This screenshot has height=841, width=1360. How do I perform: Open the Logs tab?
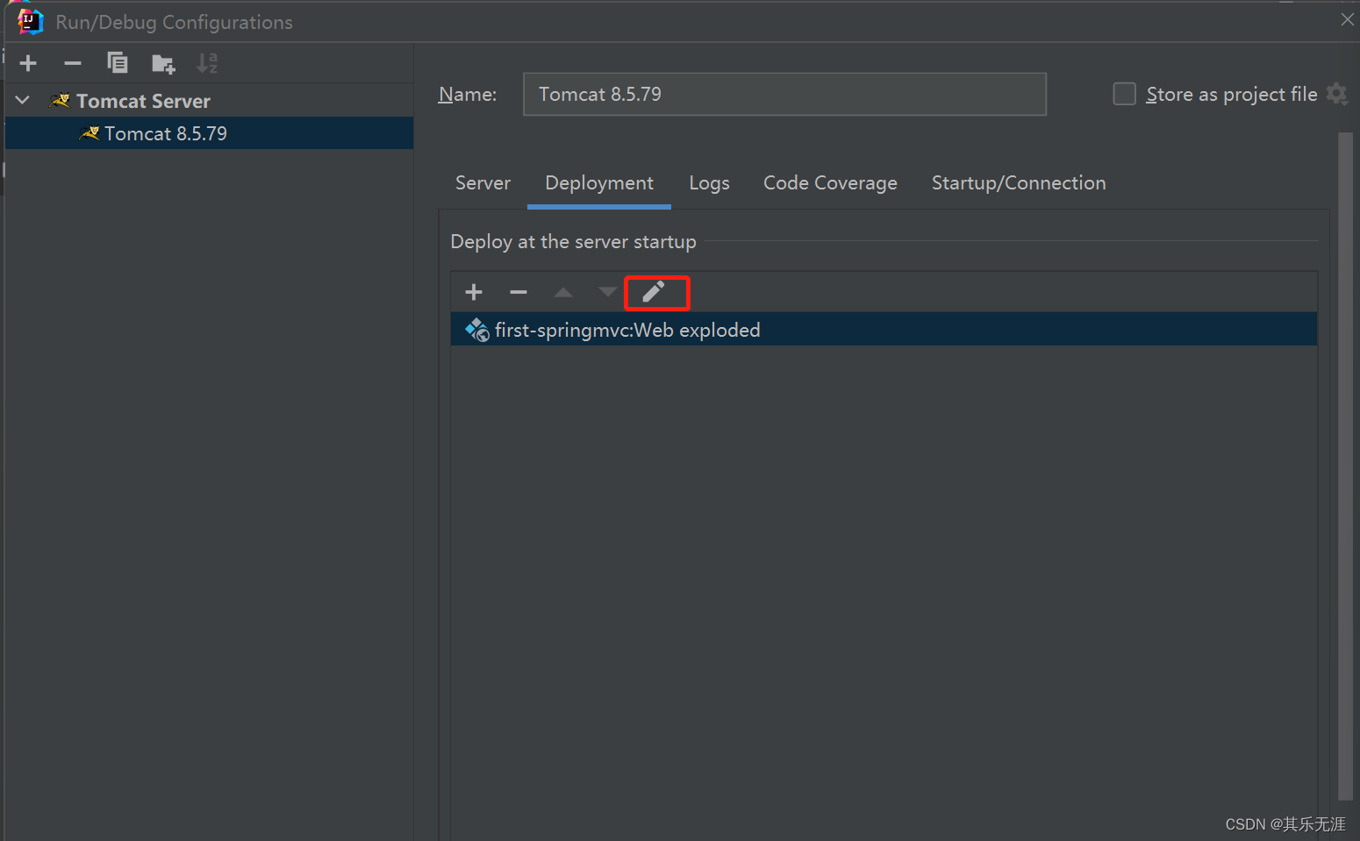709,182
